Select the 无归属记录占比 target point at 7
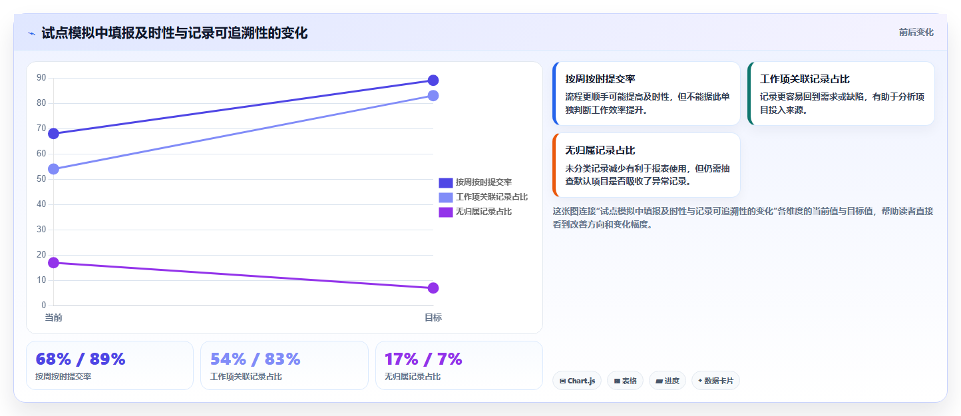961x416 pixels. 433,288
